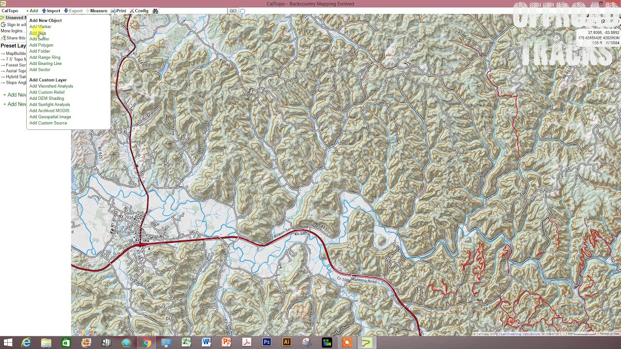The width and height of the screenshot is (621, 349).
Task: Switch to the CalTopo app taskbar icon
Action: [x=366, y=343]
